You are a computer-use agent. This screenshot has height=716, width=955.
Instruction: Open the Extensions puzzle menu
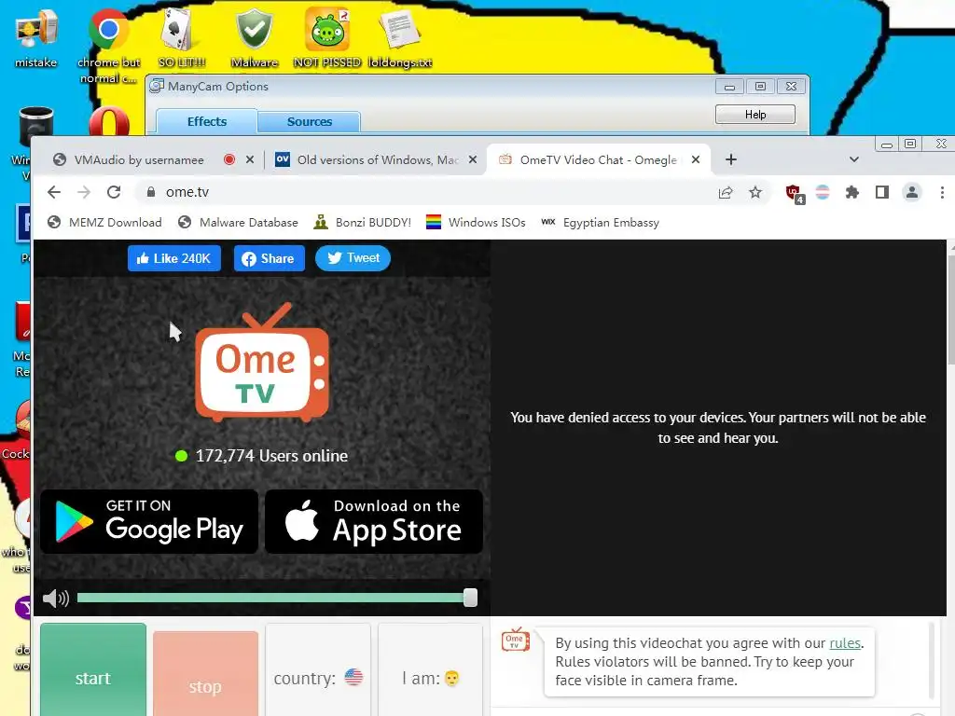tap(852, 192)
